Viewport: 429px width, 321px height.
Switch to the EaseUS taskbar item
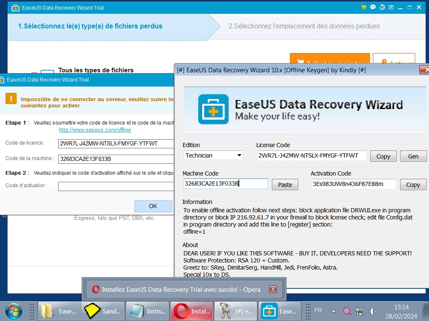point(279,311)
